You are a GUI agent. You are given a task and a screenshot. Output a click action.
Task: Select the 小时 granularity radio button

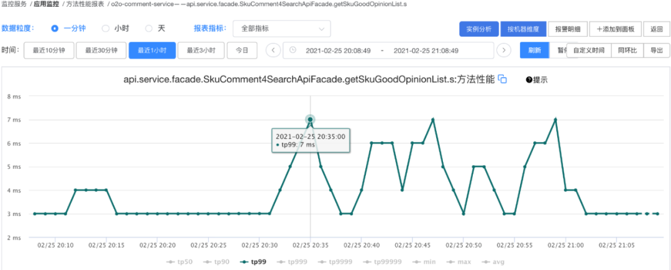pyautogui.click(x=105, y=29)
